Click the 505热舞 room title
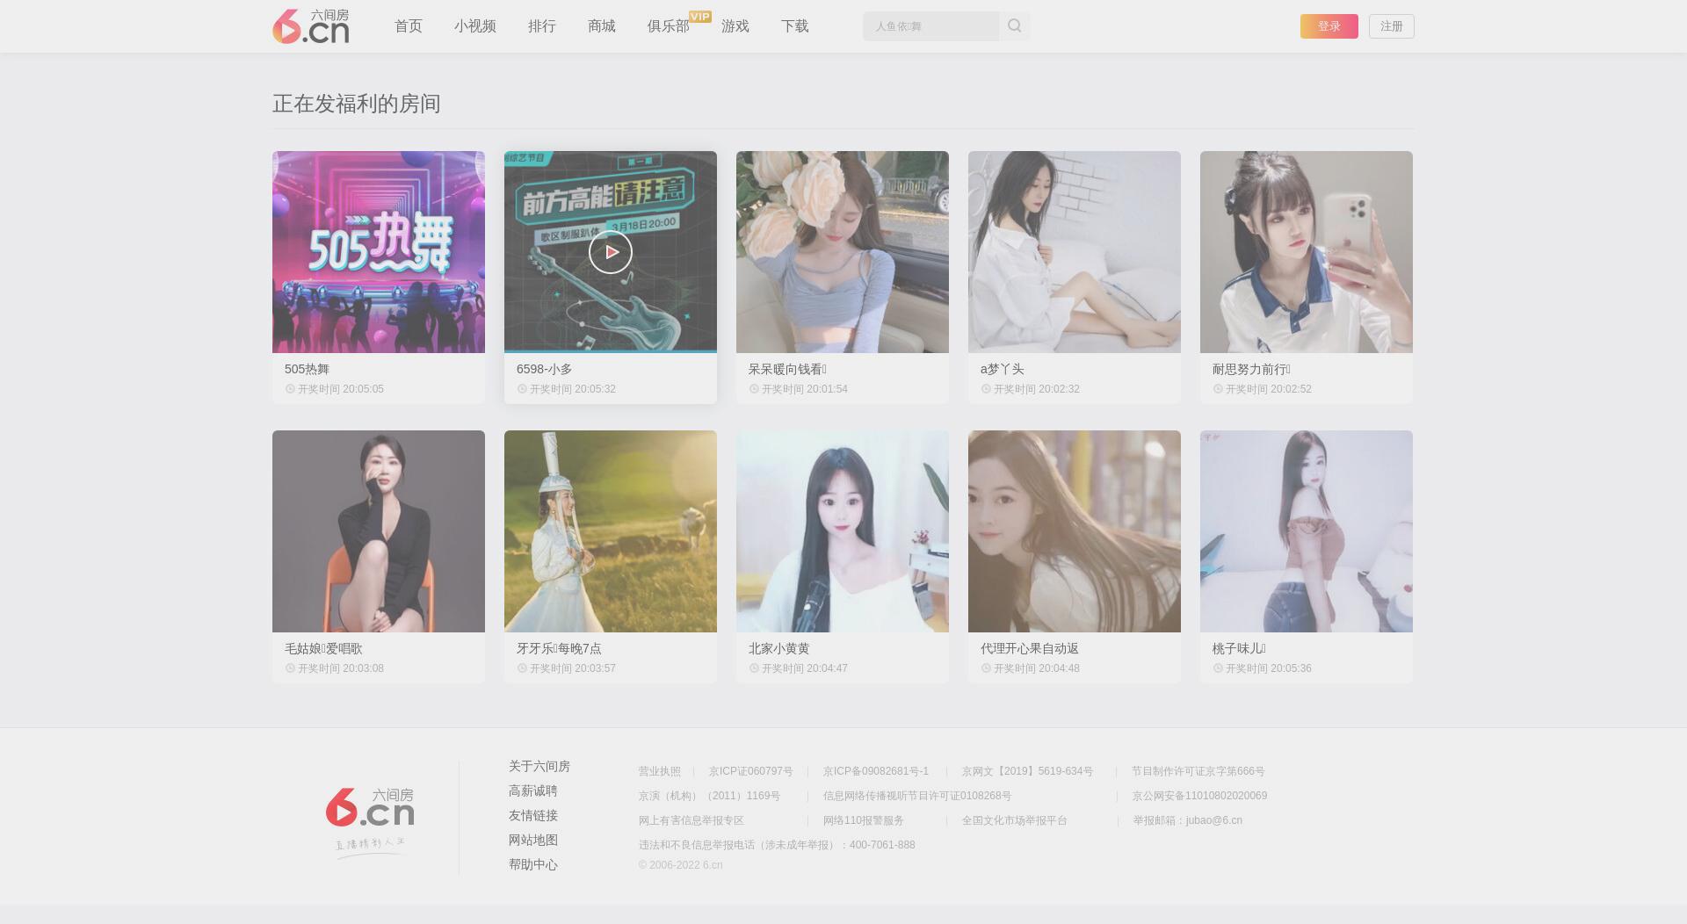 [307, 369]
